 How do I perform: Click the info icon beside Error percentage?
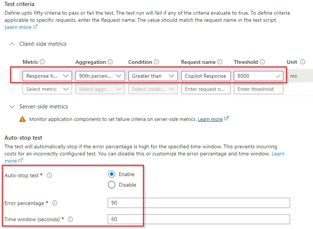55,203
